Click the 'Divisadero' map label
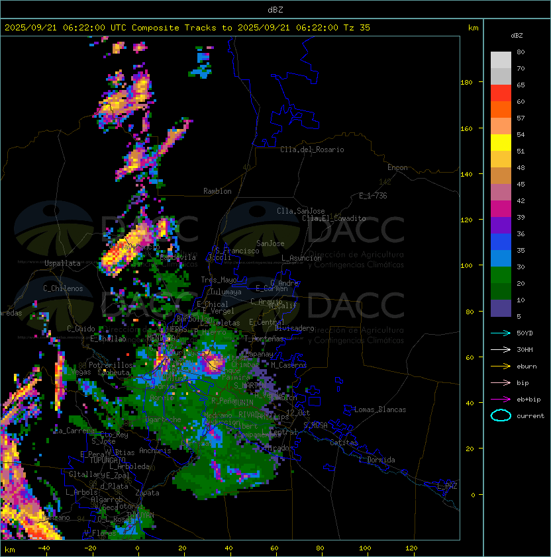Viewport: 551px width, 557px height. tap(294, 328)
